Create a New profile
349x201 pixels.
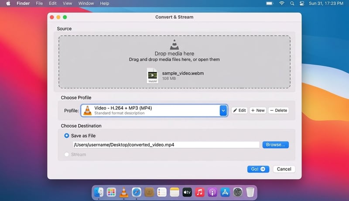coord(258,110)
